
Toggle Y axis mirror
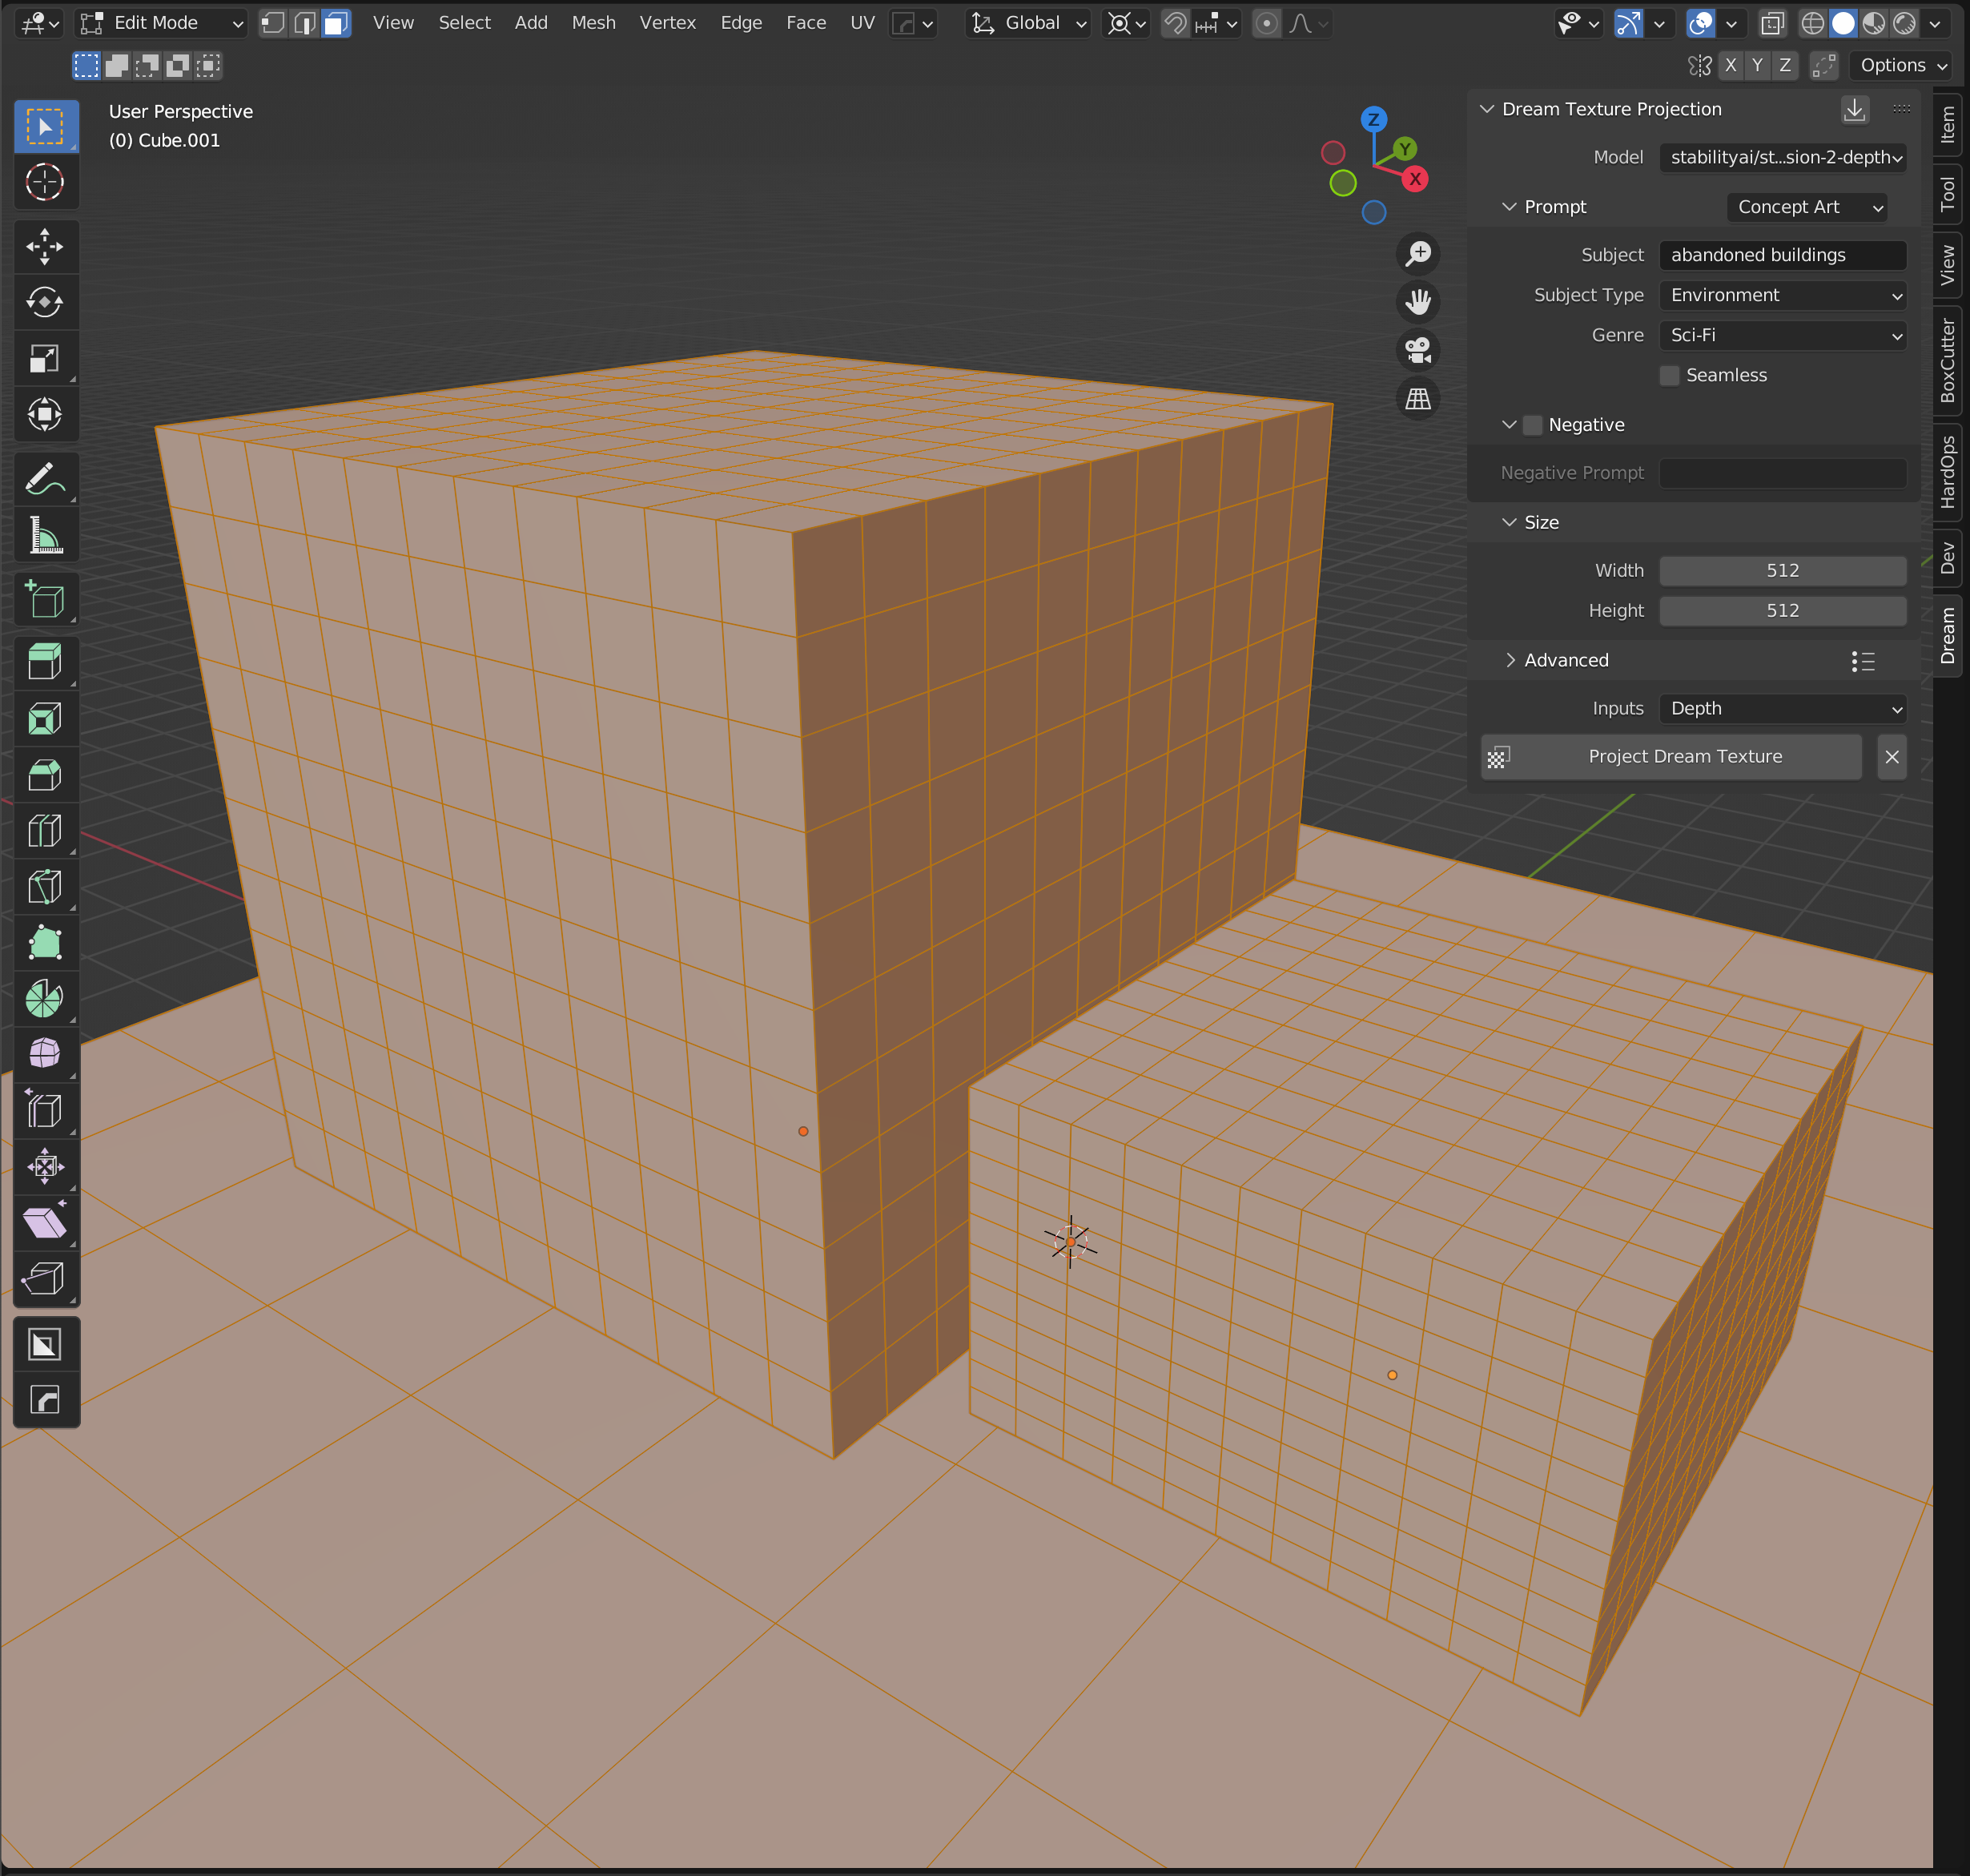(x=1757, y=65)
